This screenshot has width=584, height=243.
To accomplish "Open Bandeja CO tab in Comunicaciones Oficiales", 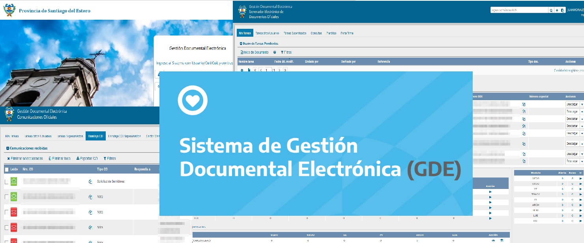I will 96,136.
